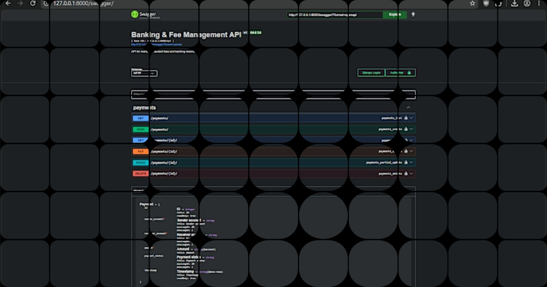Click the GET badge on /payments/ row
Image resolution: width=547 pixels, height=287 pixels.
140,118
